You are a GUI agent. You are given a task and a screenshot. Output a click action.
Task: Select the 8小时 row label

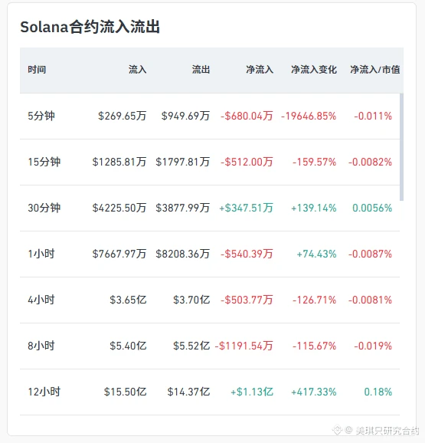click(x=41, y=346)
